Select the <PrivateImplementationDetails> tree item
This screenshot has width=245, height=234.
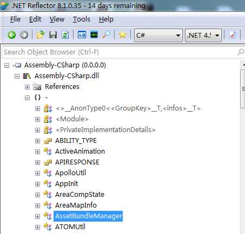(105, 130)
